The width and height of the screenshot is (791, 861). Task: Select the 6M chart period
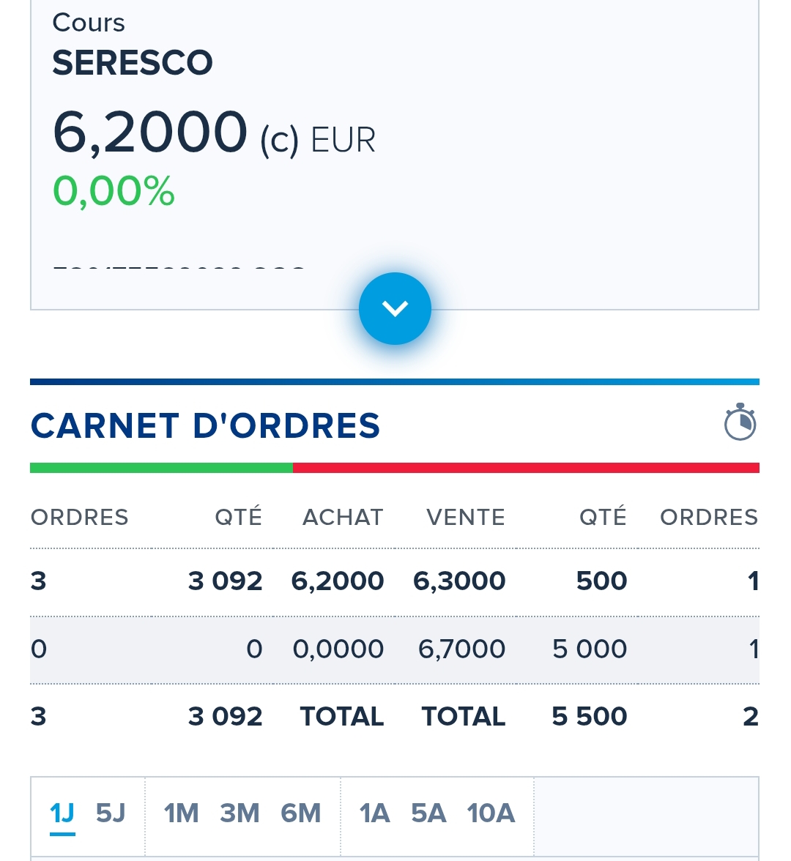coord(300,813)
